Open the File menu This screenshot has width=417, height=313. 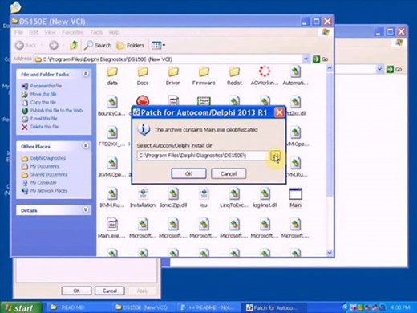point(18,32)
